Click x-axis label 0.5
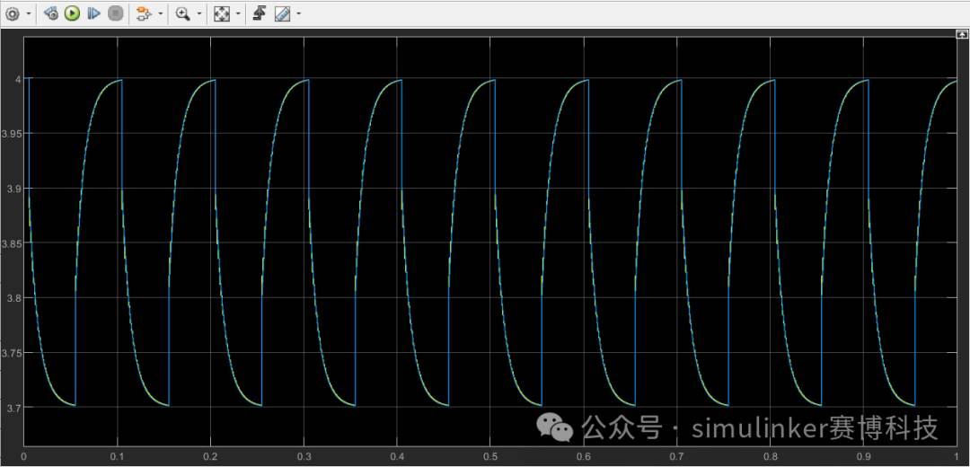Screen dimensions: 970x467 click(x=490, y=456)
